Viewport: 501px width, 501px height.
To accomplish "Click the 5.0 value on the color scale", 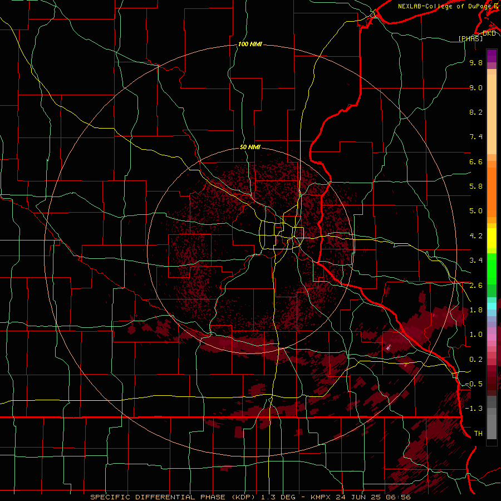I will tap(476, 211).
